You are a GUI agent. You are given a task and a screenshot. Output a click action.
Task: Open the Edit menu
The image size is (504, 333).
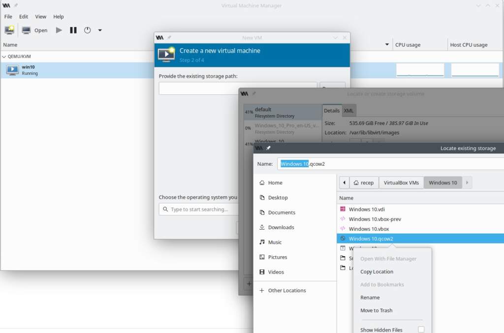(x=24, y=16)
